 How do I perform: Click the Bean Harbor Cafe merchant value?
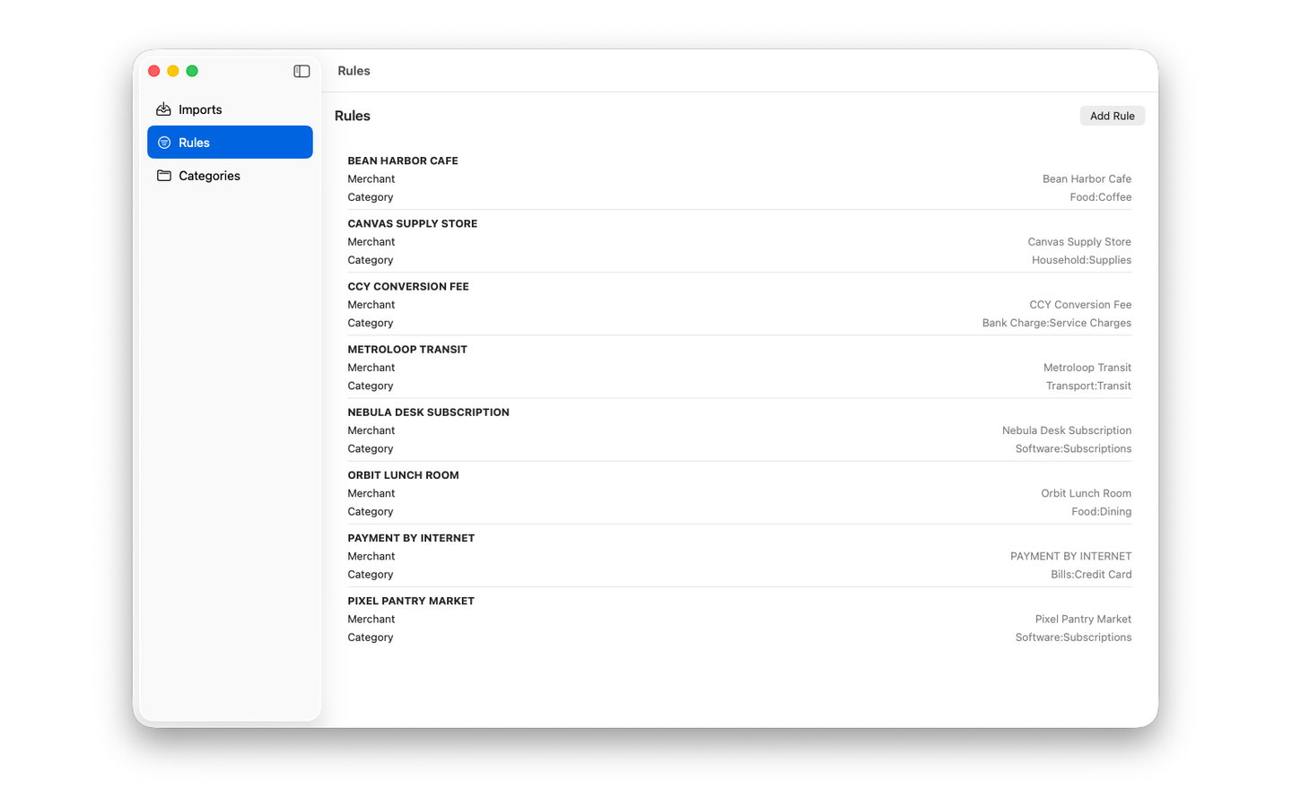1087,179
